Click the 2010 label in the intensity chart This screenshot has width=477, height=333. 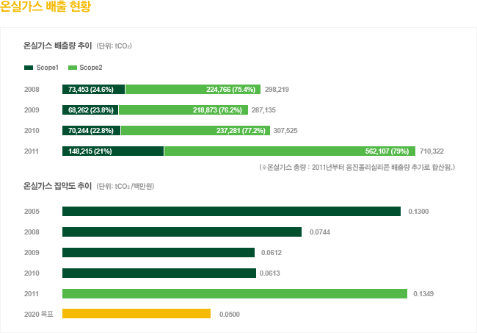(32, 273)
